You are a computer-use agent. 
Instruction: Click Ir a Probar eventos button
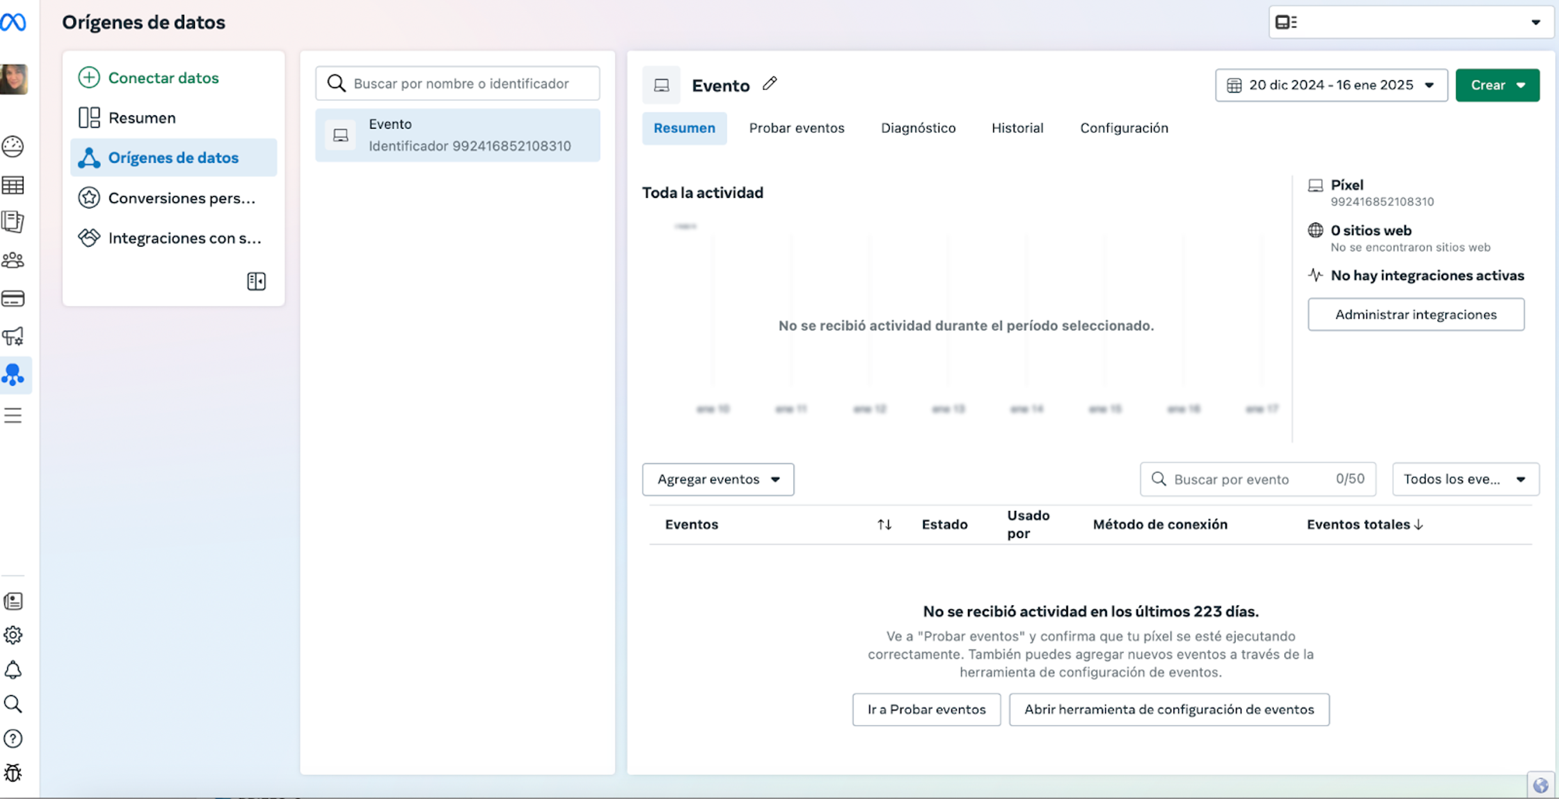926,709
